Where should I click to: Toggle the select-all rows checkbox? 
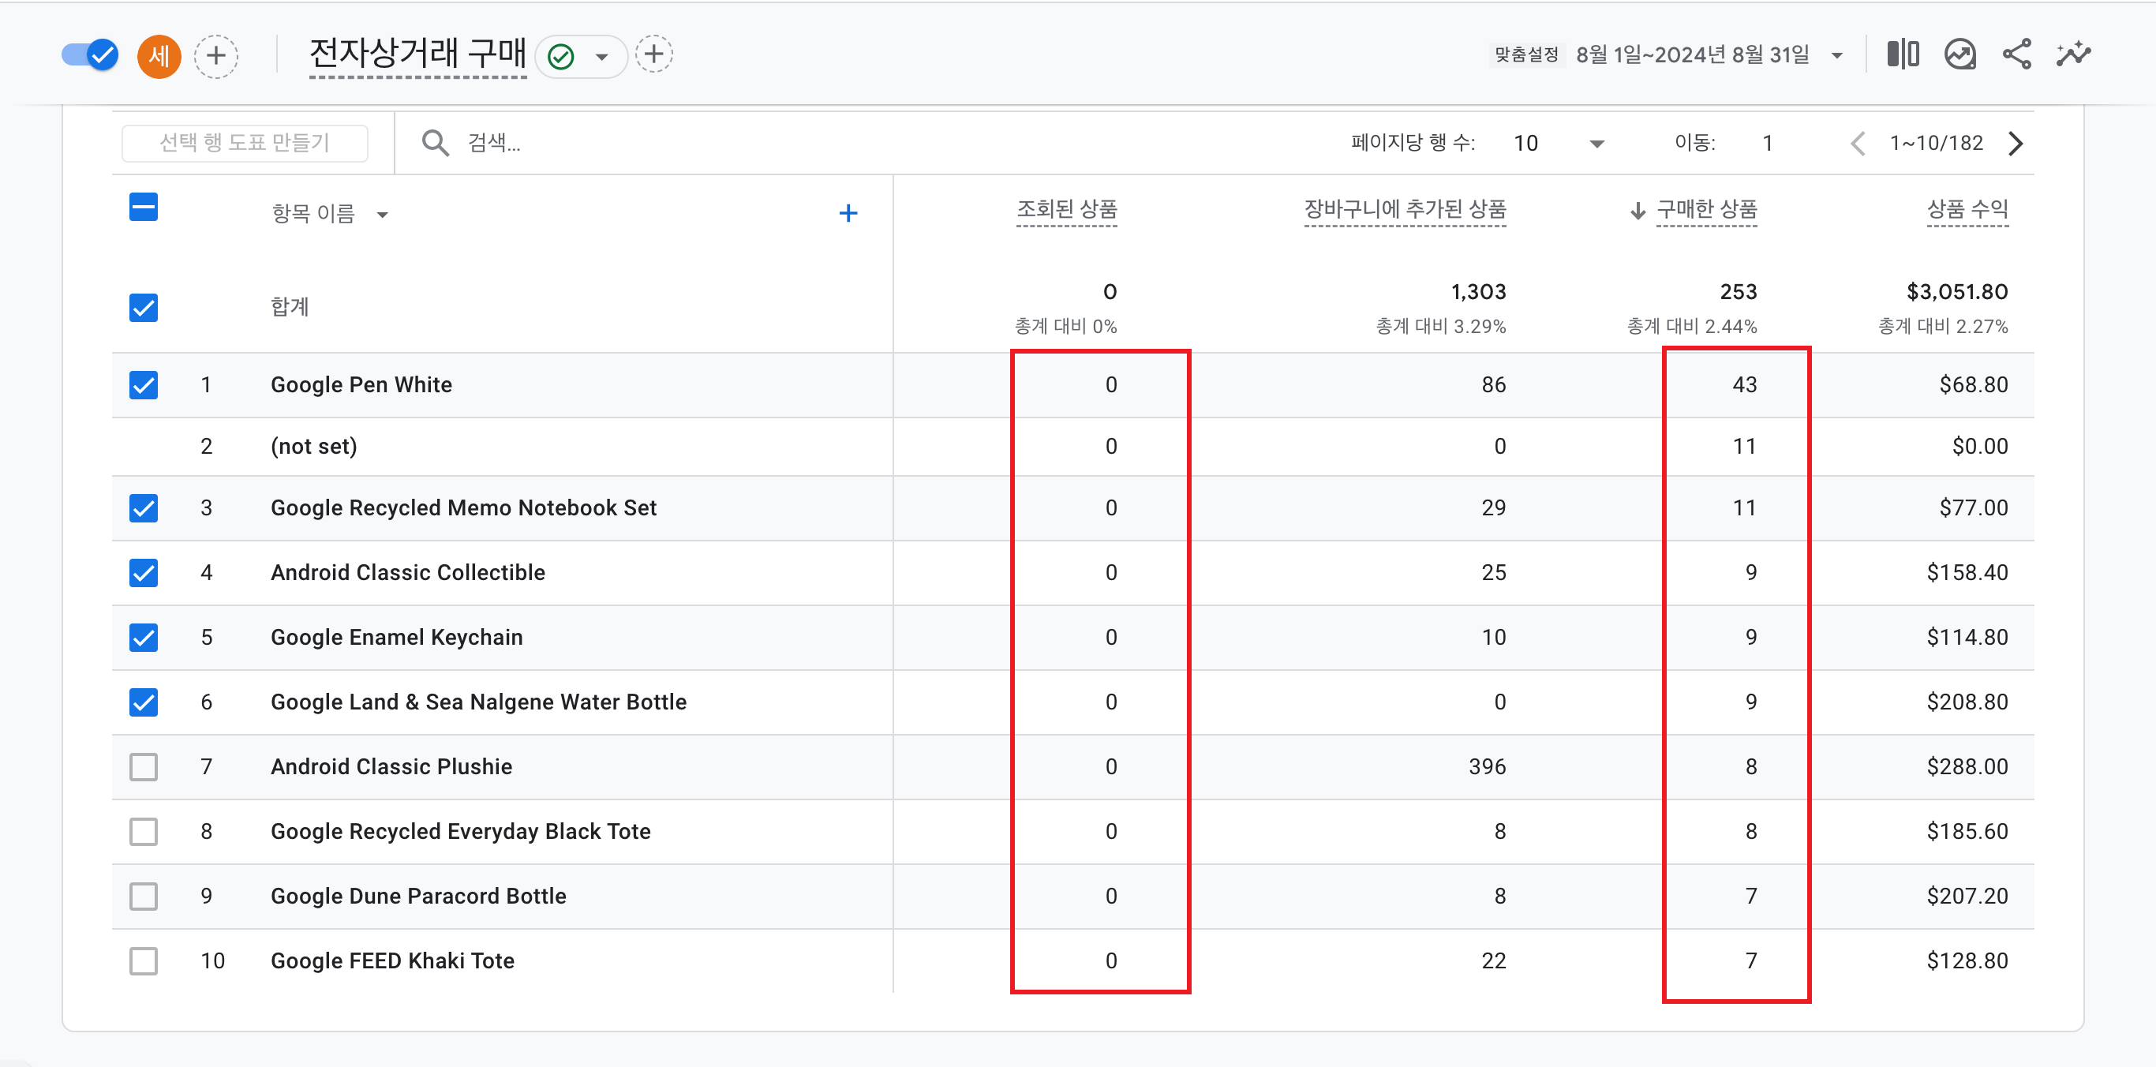coord(144,207)
